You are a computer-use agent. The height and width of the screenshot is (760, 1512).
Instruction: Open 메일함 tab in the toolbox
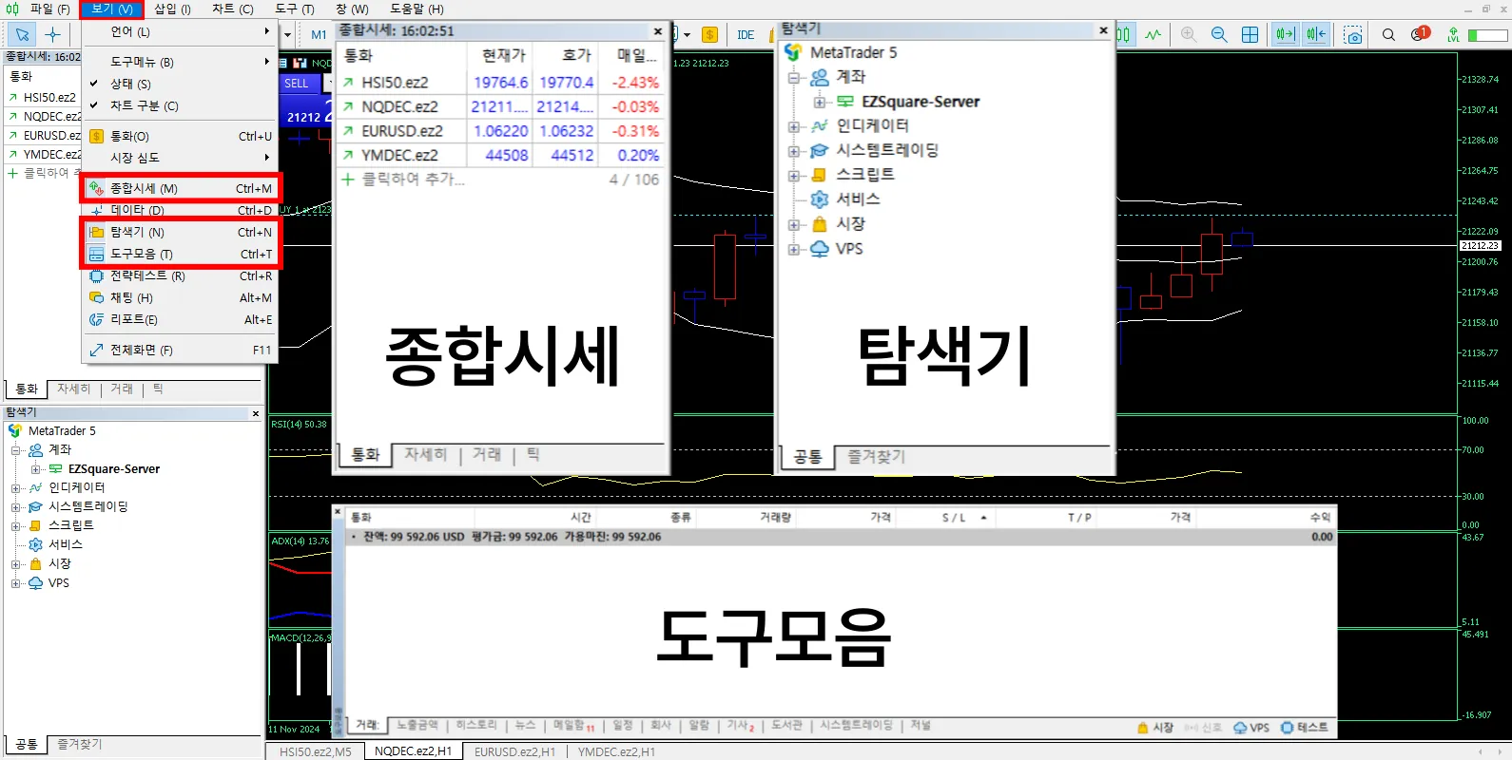572,726
